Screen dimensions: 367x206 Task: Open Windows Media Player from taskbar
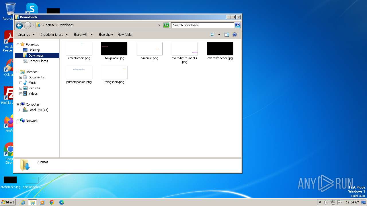point(42,202)
